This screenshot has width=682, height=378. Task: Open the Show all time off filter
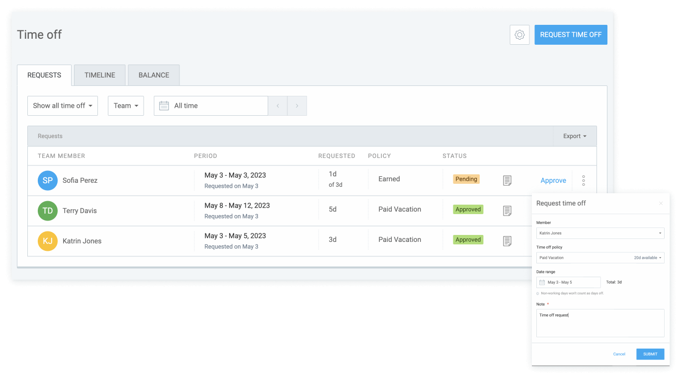pyautogui.click(x=63, y=105)
